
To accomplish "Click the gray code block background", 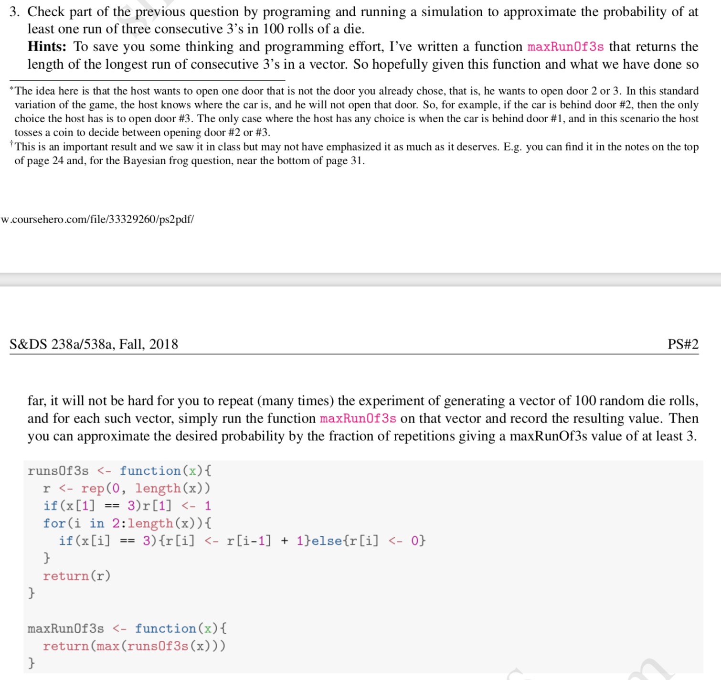I will click(525, 525).
